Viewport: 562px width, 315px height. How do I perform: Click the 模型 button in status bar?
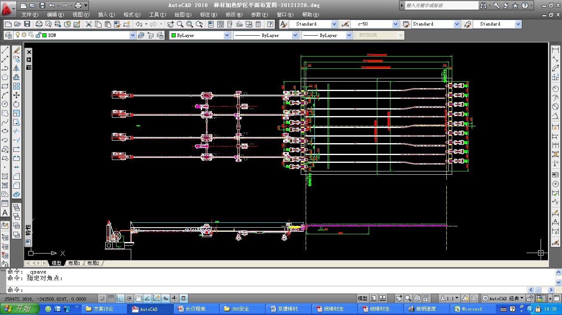362,298
